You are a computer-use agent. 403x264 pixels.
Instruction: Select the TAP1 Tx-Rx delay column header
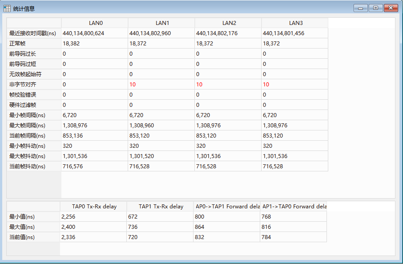(160, 207)
